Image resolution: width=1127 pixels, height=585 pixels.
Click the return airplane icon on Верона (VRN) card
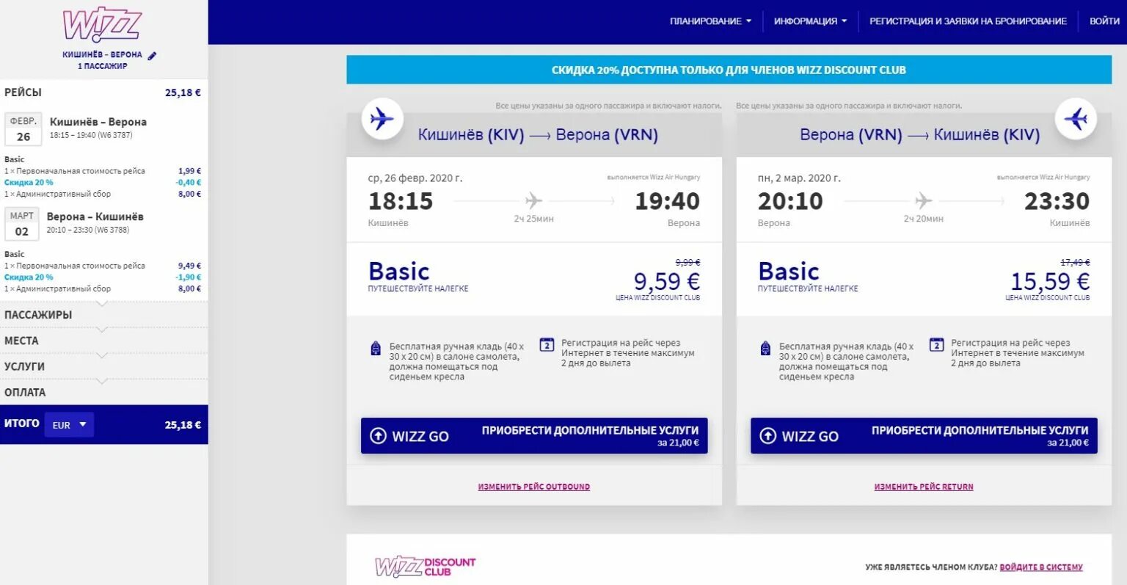[1076, 118]
